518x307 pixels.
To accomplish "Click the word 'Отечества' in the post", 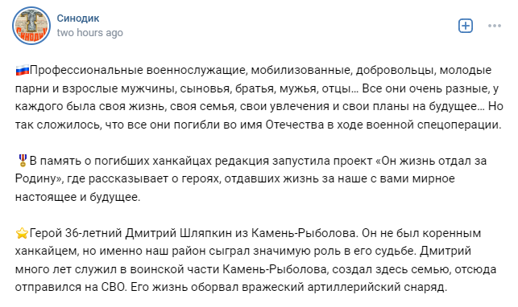I will [295, 125].
